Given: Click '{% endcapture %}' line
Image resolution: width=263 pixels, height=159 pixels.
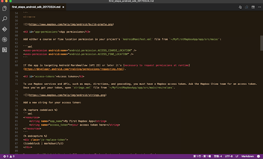Looking at the screenshot, I should [35, 136].
